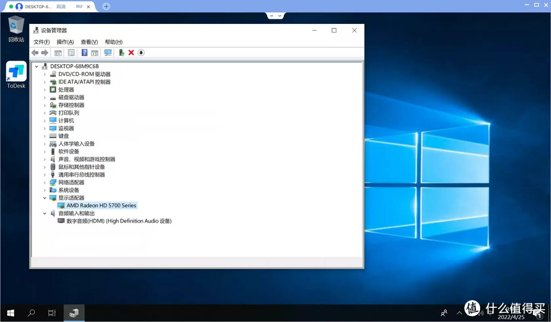Expand the 通用串行总线控制器 node
Viewport: 551px width, 322px height.
[44, 175]
